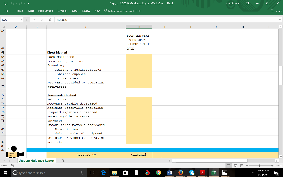
Task: Confirm the entry with the check mark icon
Action: click(x=42, y=20)
